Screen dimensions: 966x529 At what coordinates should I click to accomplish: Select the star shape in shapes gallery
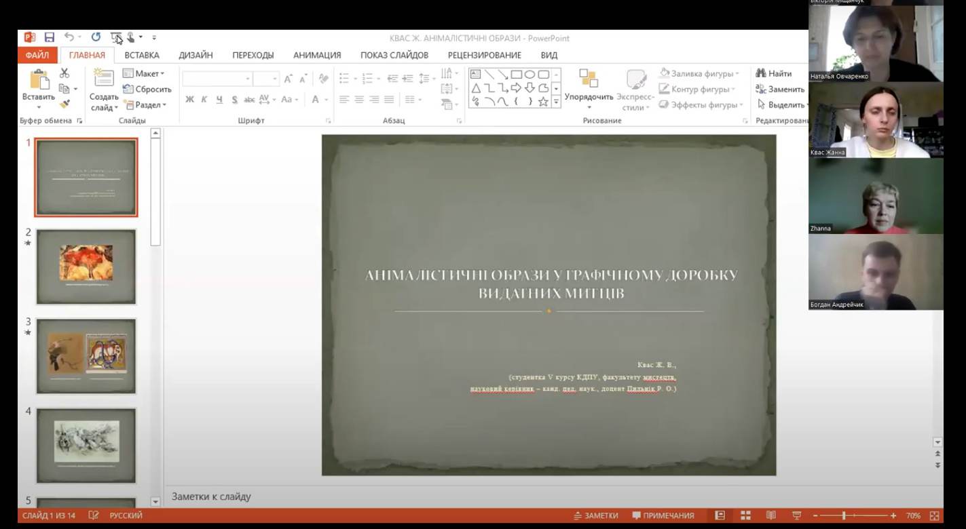543,102
